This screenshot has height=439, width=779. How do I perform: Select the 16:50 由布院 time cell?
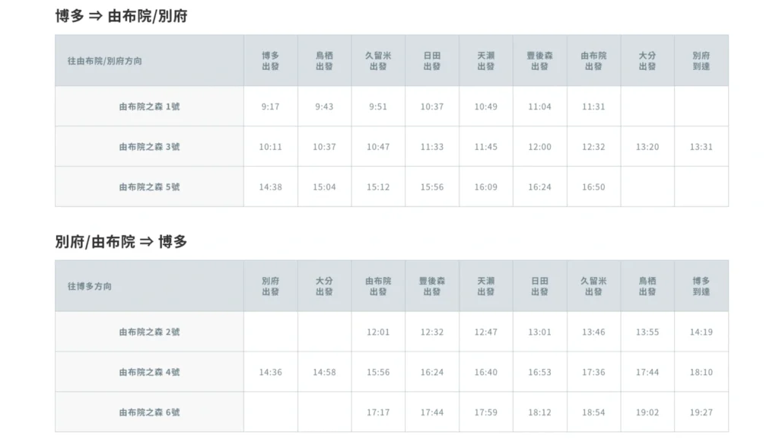point(593,187)
